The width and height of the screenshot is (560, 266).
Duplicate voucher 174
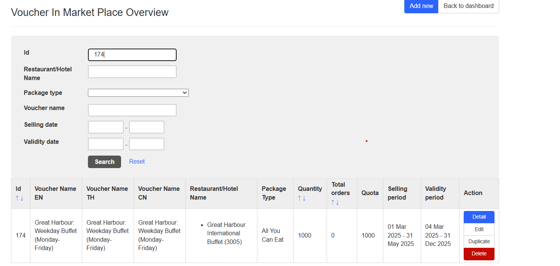[479, 241]
